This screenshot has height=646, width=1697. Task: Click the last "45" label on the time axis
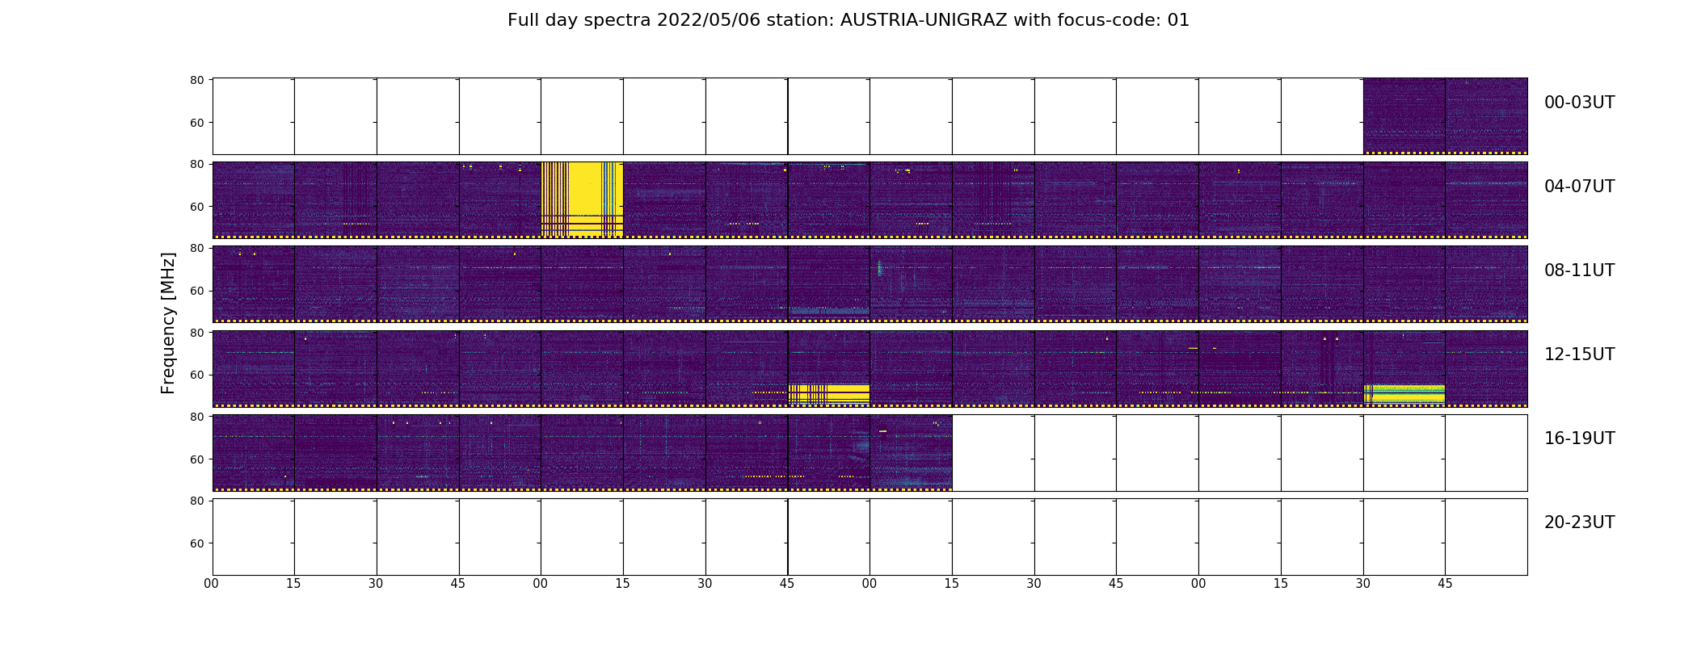tap(1445, 584)
